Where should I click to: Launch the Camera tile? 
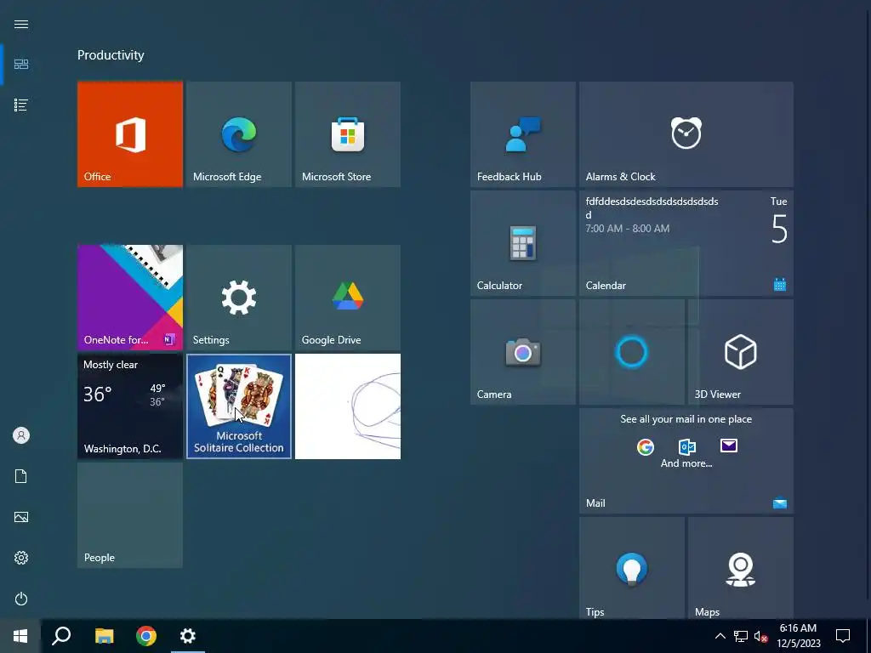point(523,352)
